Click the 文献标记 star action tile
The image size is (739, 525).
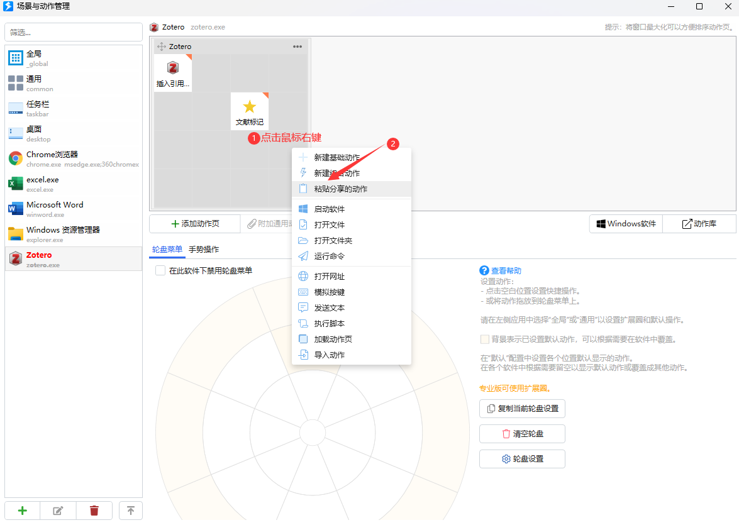tap(249, 111)
